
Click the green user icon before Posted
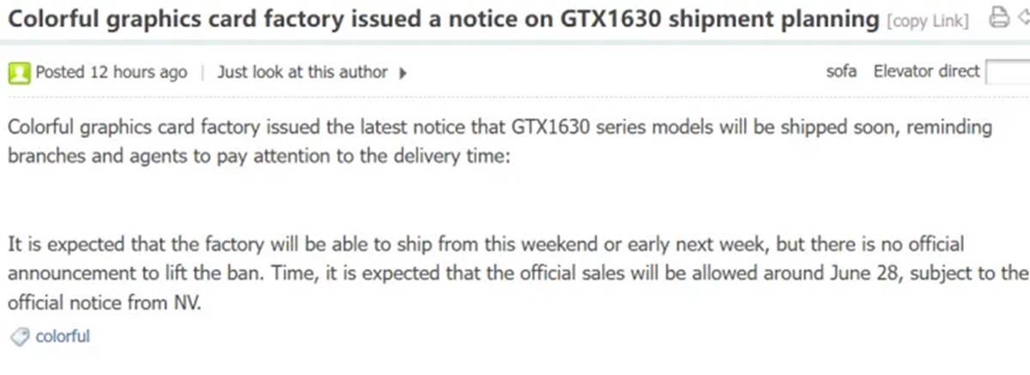coord(19,73)
